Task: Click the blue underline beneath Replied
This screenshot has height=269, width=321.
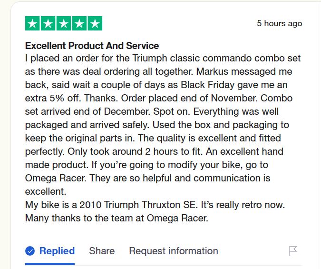Action: pyautogui.click(x=50, y=264)
